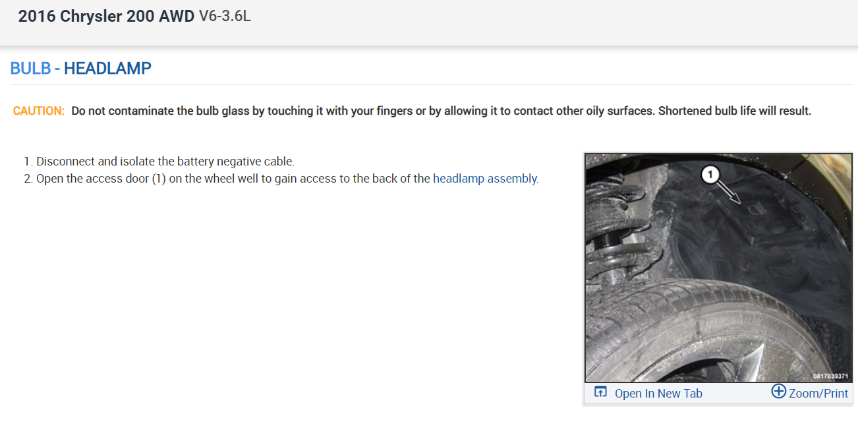Viewport: 858px width, 422px height.
Task: Click the Zoom/Print magnifier plus icon
Action: 778,392
